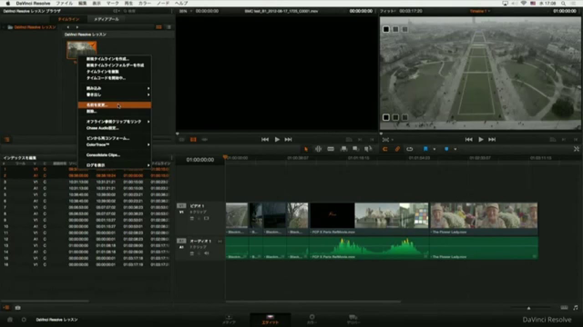
Task: Toggle the V1 video track destination button
Action: point(182,206)
